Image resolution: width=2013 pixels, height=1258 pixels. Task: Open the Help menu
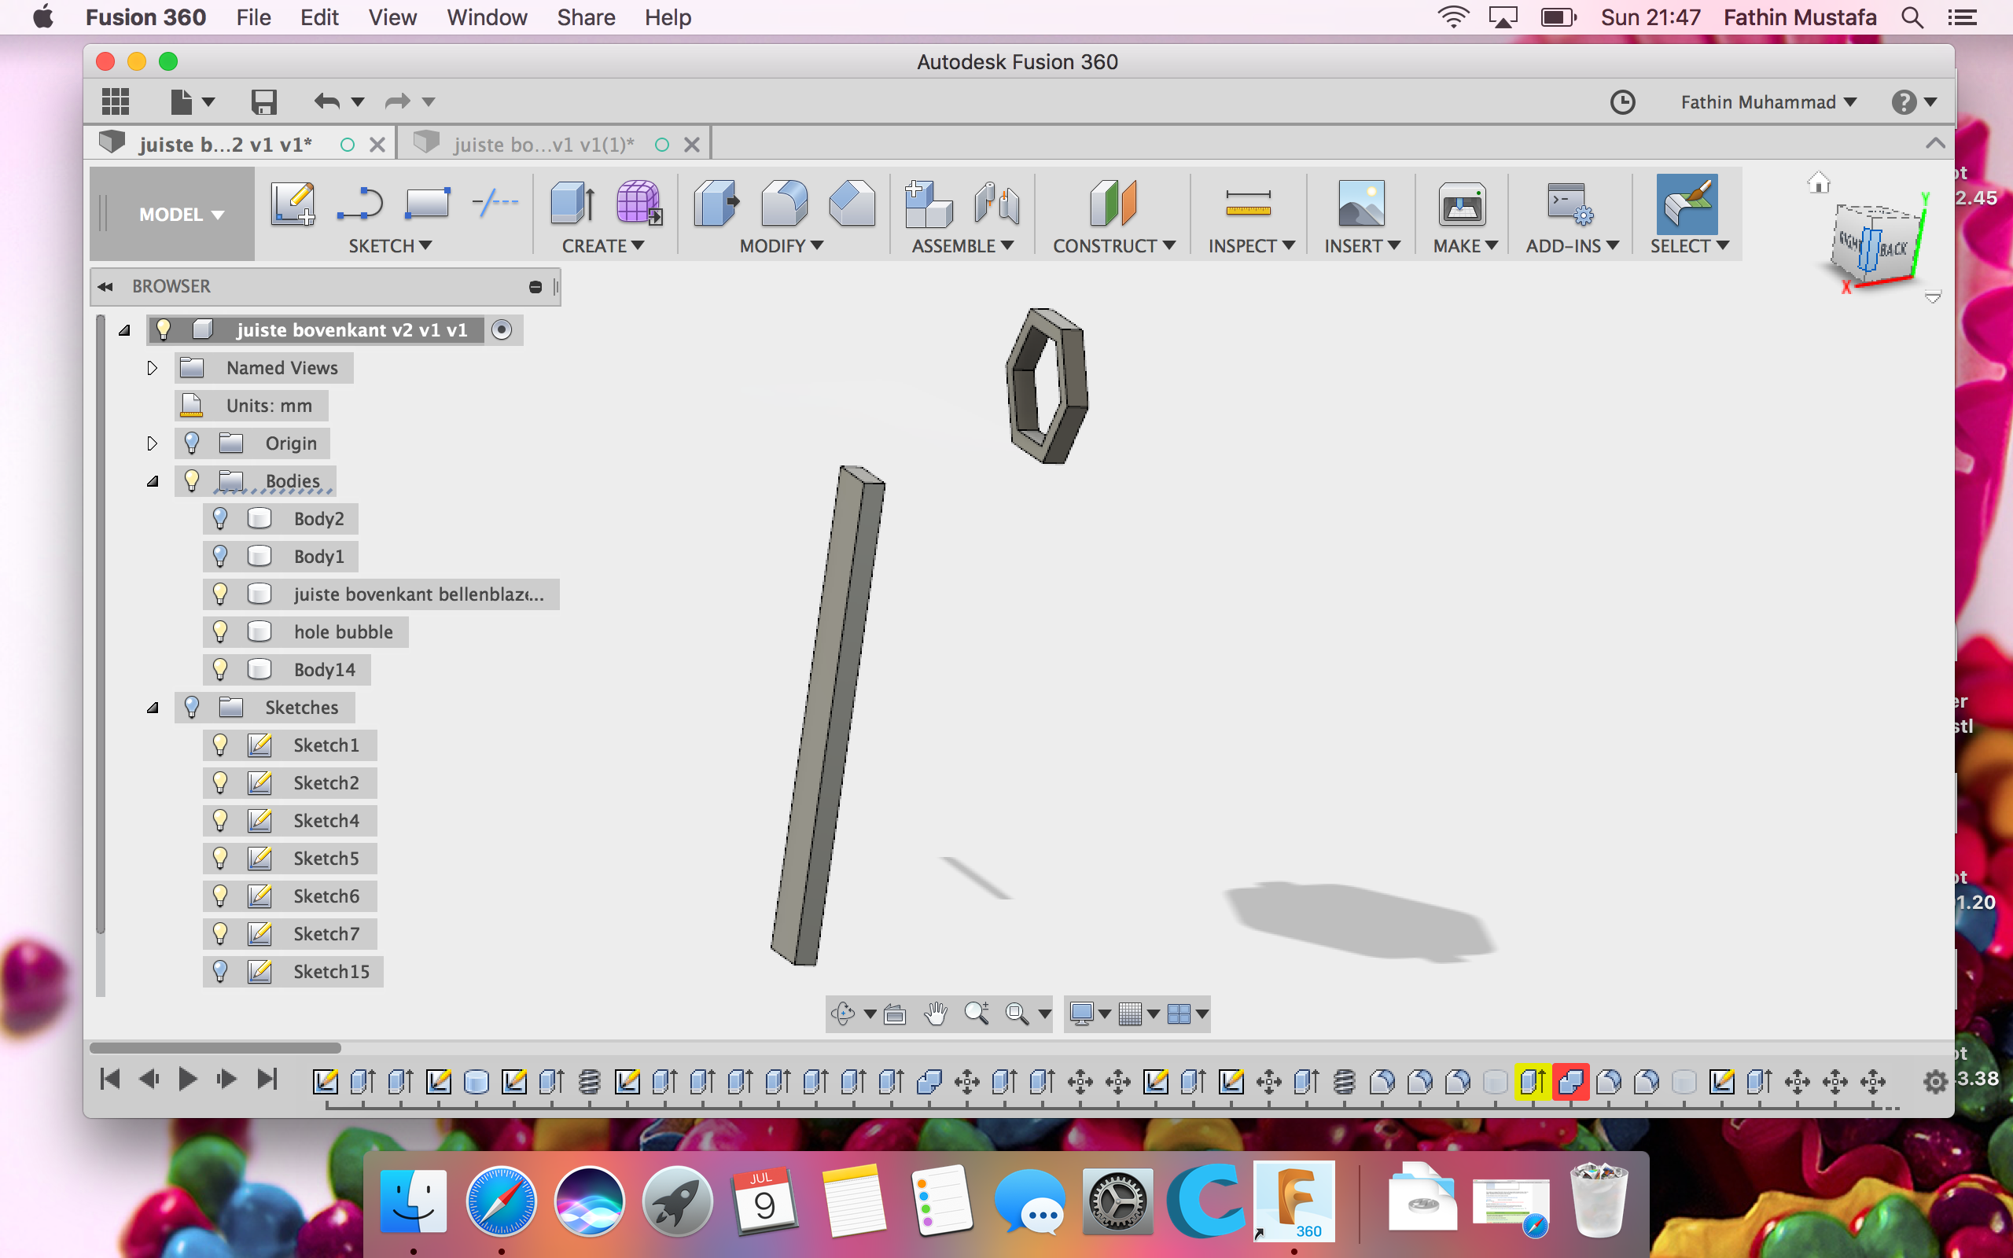[x=668, y=17]
